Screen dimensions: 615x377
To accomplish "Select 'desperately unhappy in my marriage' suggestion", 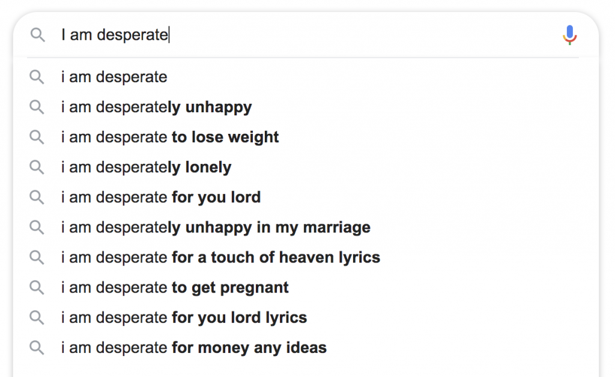I will pos(306,228).
